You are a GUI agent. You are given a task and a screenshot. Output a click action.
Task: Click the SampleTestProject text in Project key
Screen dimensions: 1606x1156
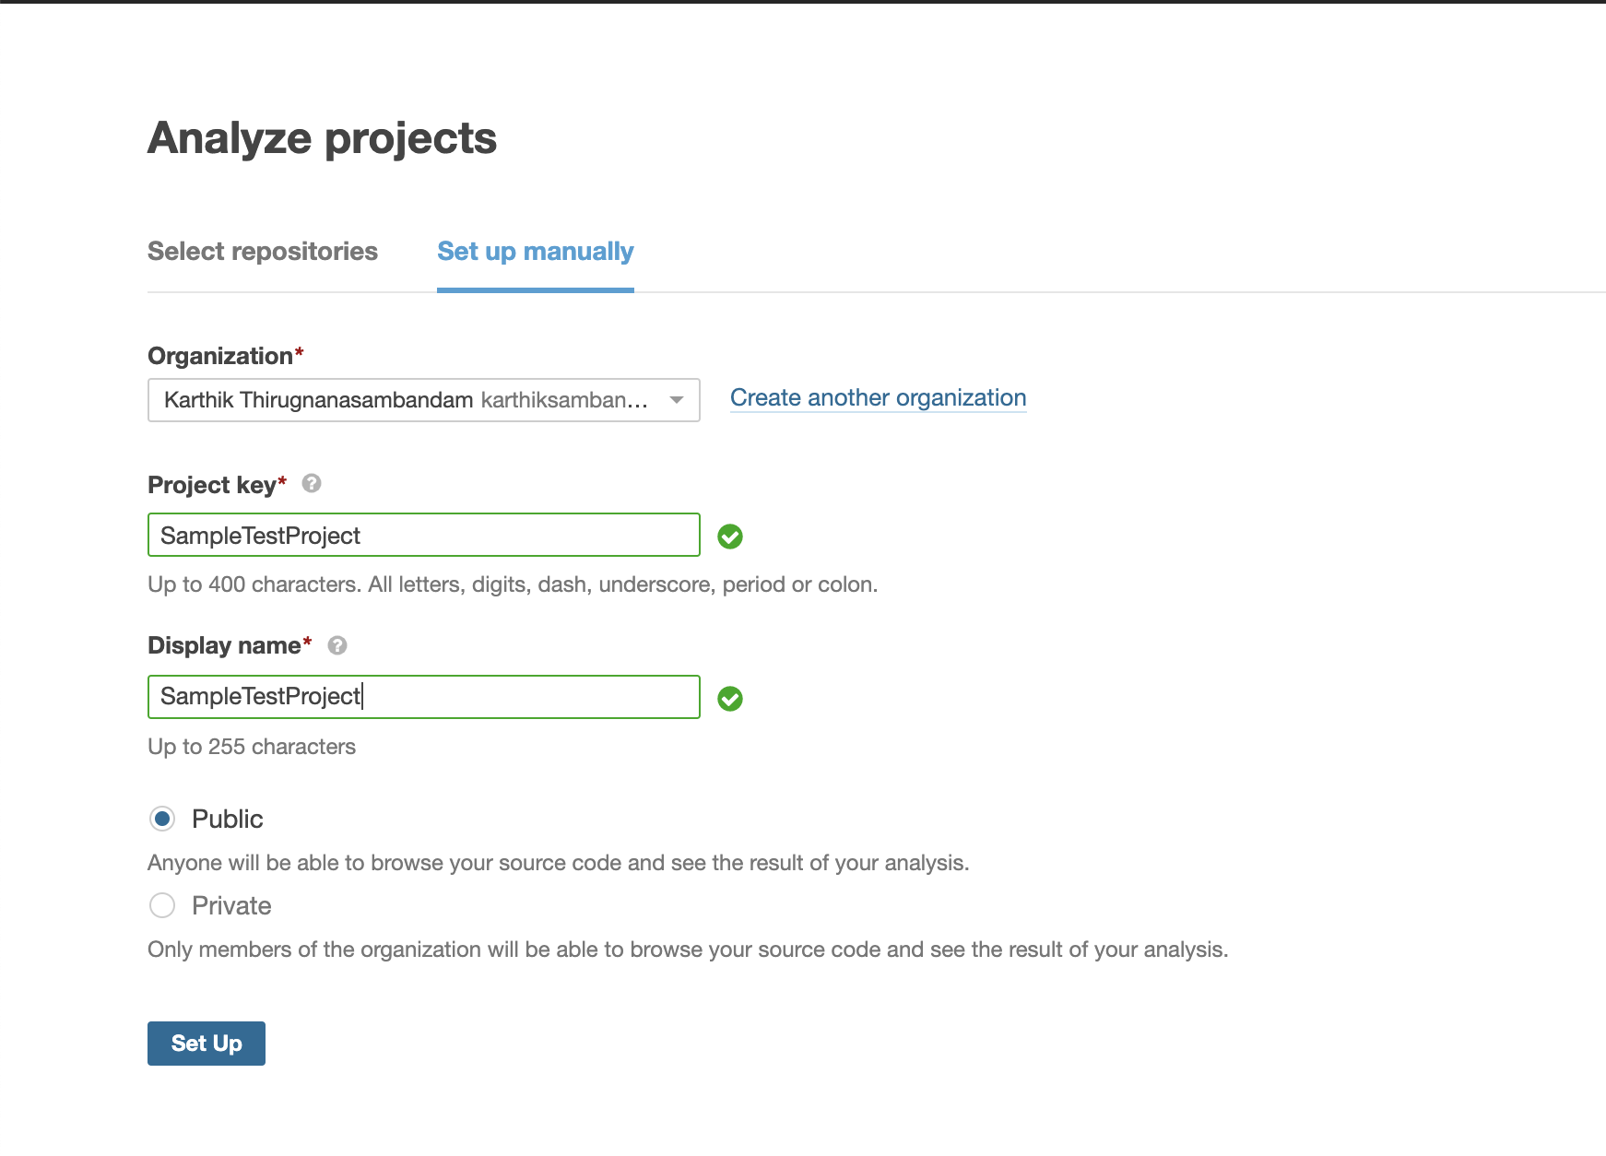(x=261, y=535)
